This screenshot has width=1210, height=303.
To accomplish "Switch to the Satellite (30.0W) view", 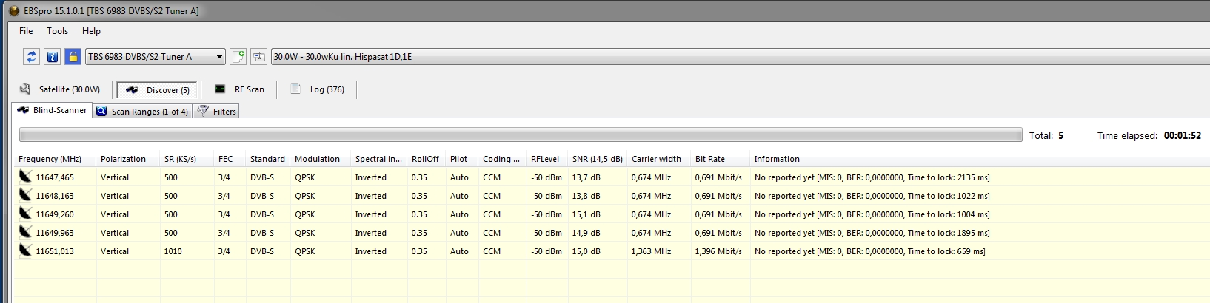I will click(x=60, y=89).
